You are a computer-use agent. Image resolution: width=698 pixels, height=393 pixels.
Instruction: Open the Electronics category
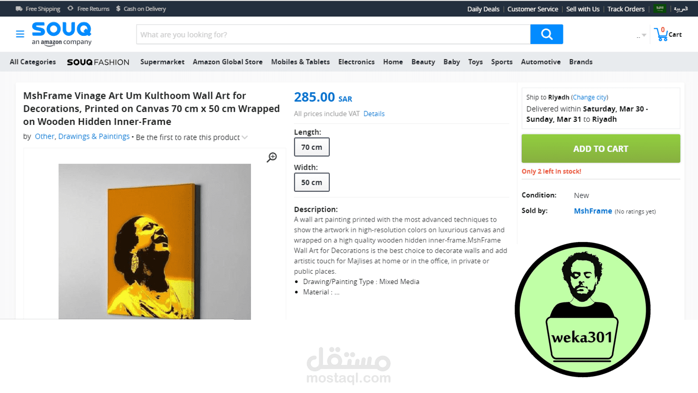pyautogui.click(x=356, y=62)
